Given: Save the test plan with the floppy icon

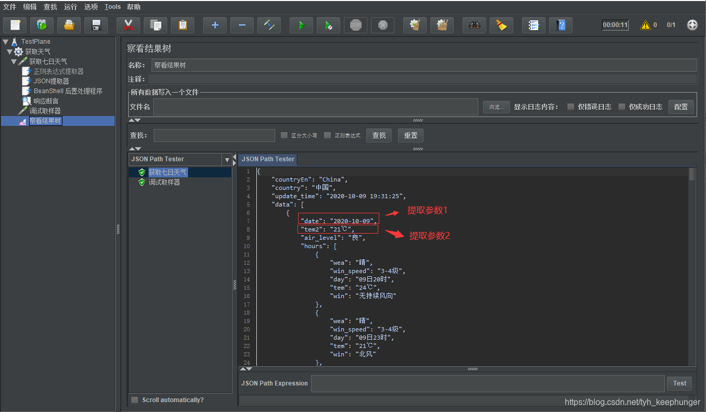Looking at the screenshot, I should tap(96, 25).
